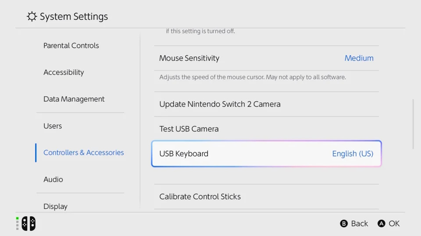Select Update Nintendo Switch 2 Camera
The image size is (421, 236).
pos(220,104)
